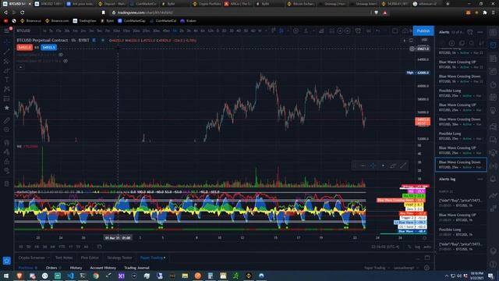This screenshot has height=281, width=499.
Task: Select the 1h timeframe in toolbar
Action: click(175, 30)
